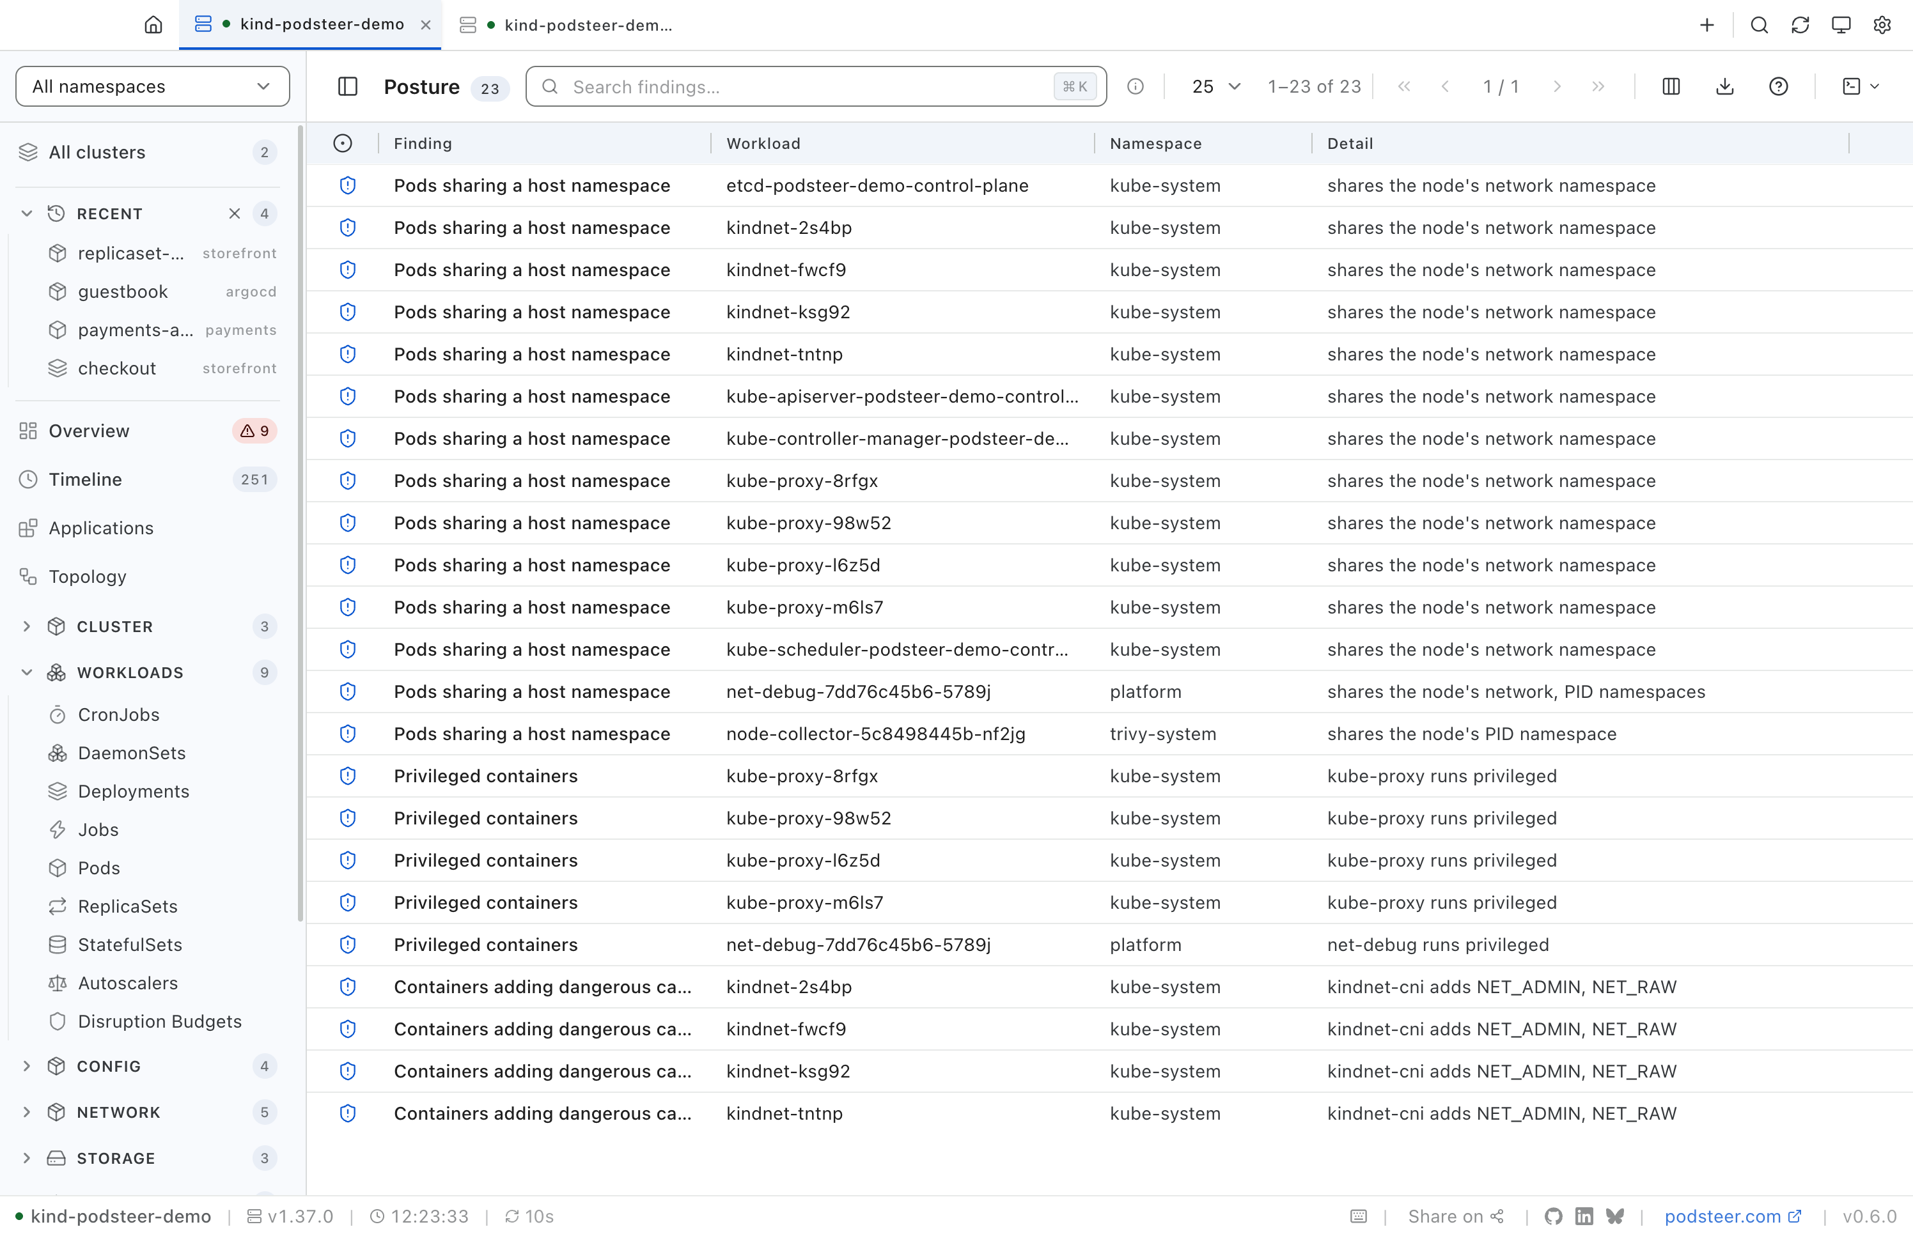Expand the CLUSTER section
The width and height of the screenshot is (1913, 1236).
[26, 626]
